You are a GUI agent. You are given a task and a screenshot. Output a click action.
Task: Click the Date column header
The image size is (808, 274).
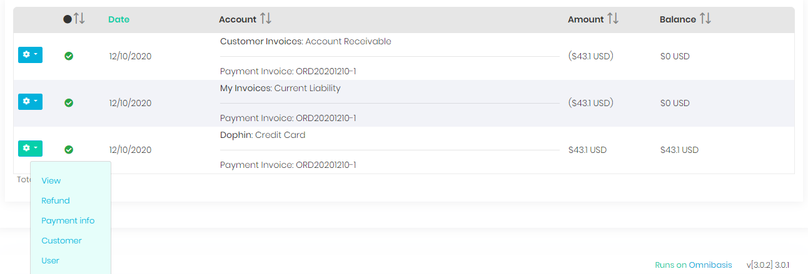click(119, 19)
